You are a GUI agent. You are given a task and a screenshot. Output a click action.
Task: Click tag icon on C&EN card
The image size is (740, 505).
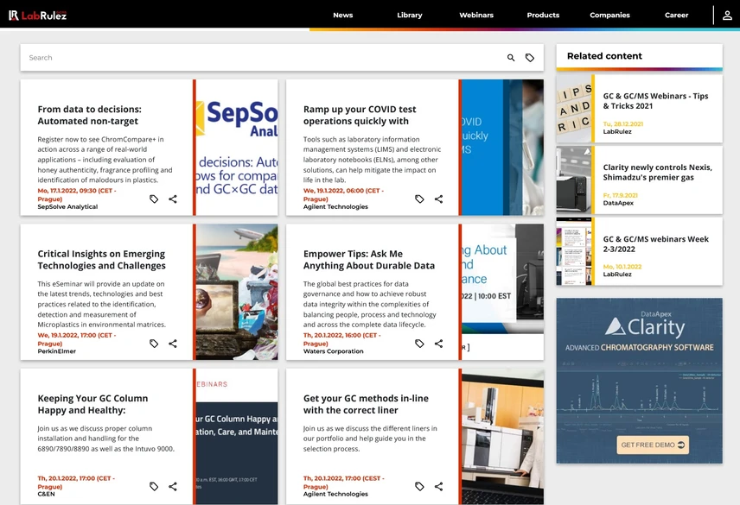point(154,486)
